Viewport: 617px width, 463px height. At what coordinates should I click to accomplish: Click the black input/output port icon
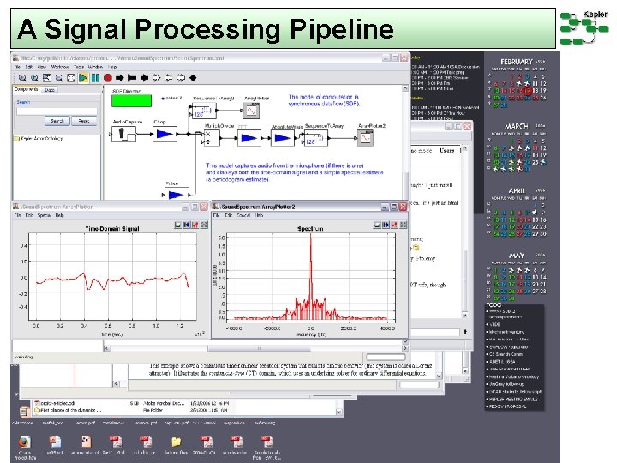tap(144, 78)
